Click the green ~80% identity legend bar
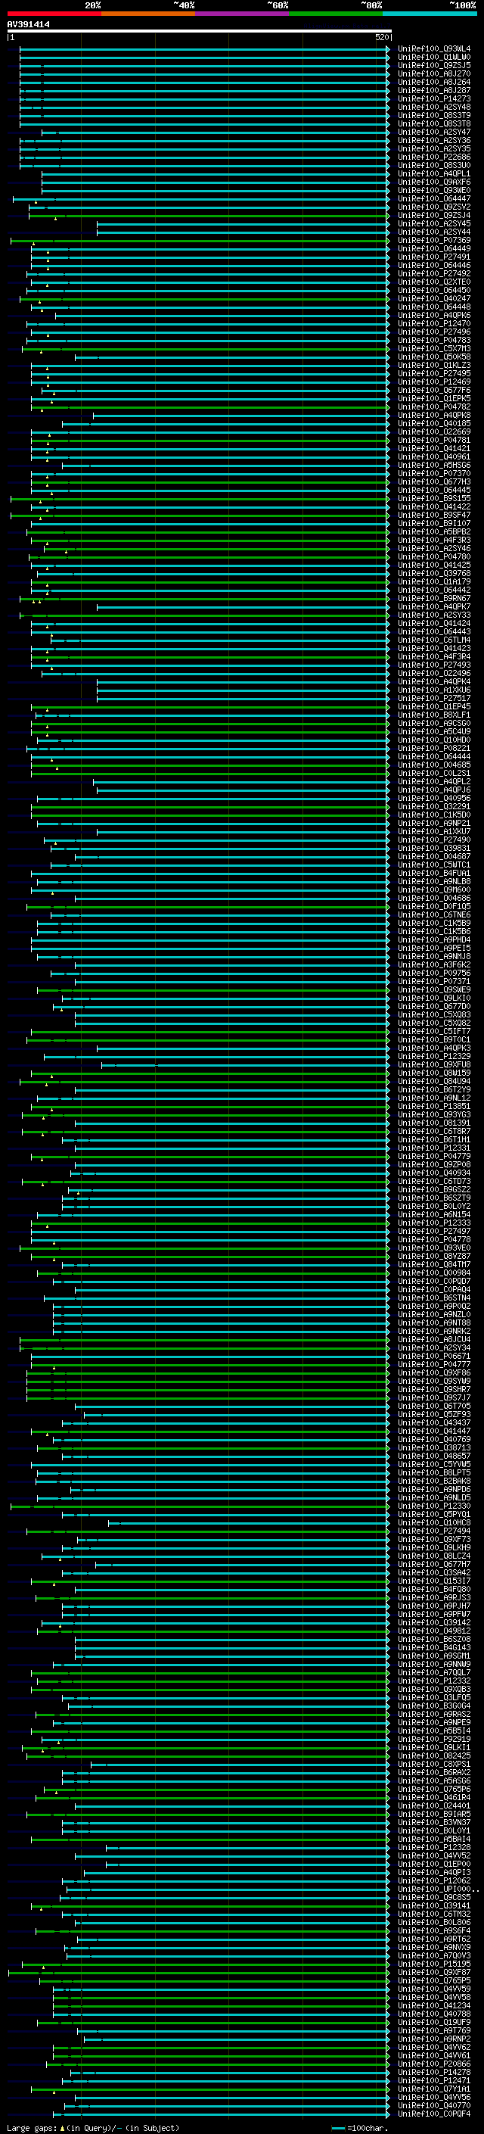Image resolution: width=484 pixels, height=2134 pixels. [336, 14]
